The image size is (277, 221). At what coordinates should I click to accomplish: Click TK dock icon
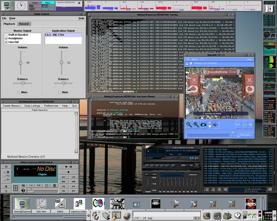pyautogui.click(x=117, y=204)
